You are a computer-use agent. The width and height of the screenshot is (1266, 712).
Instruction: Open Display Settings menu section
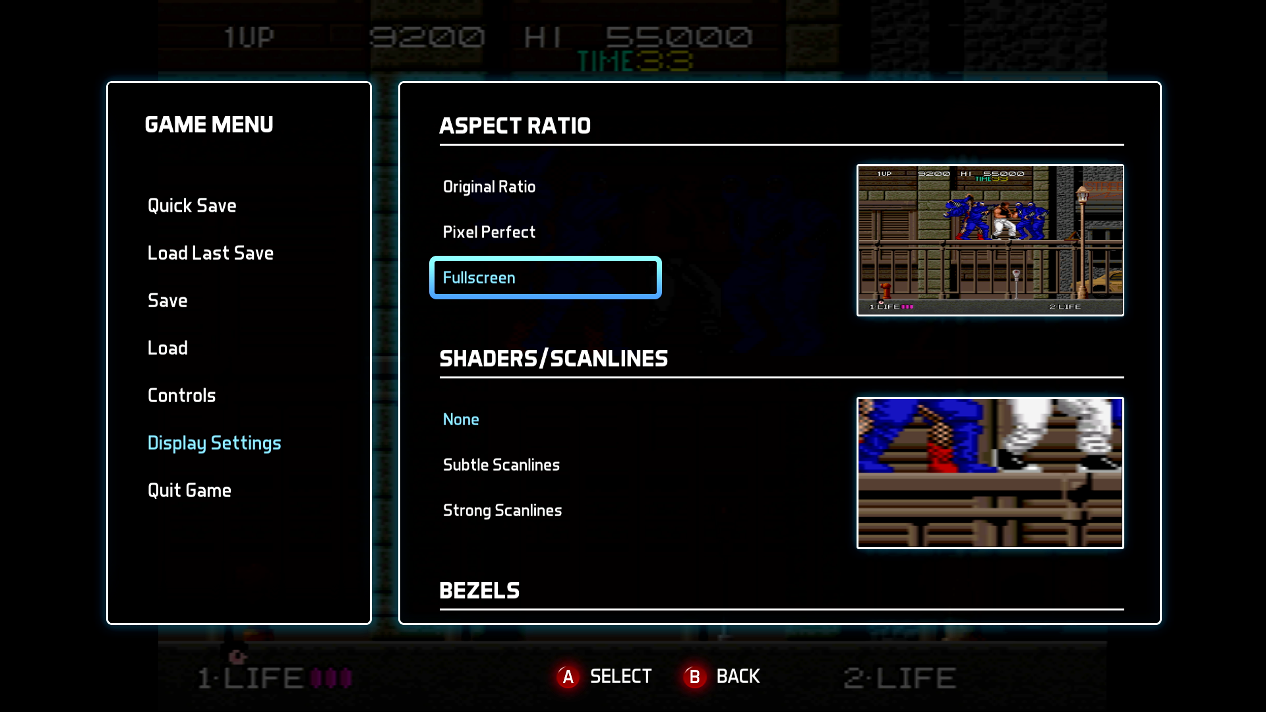point(214,442)
